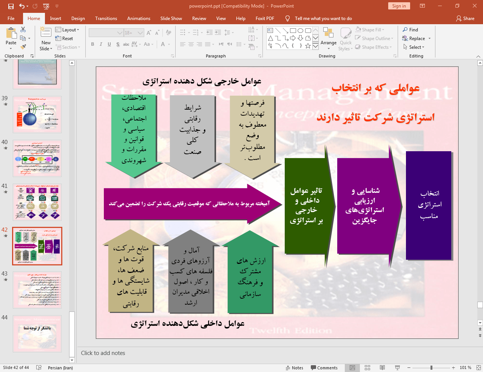483x372 pixels.
Task: Click Clear All Formatting icon
Action: (168, 33)
